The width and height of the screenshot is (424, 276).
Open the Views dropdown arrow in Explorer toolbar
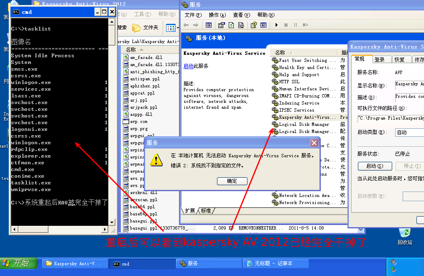178,28
